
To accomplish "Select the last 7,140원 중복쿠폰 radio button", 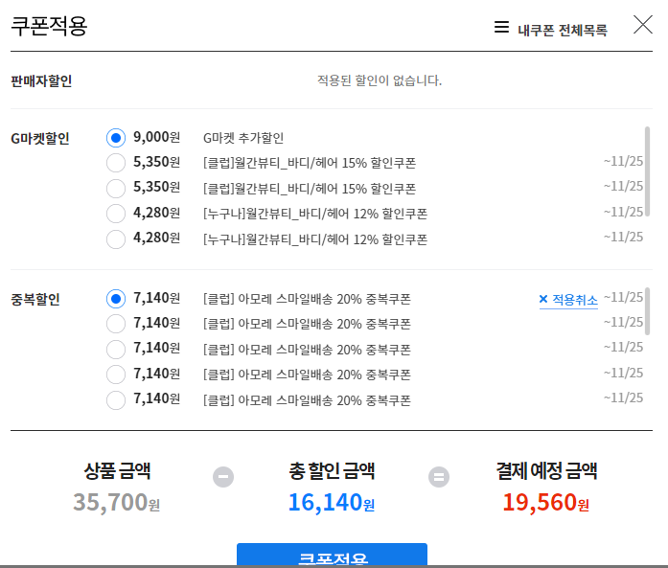I will [116, 399].
